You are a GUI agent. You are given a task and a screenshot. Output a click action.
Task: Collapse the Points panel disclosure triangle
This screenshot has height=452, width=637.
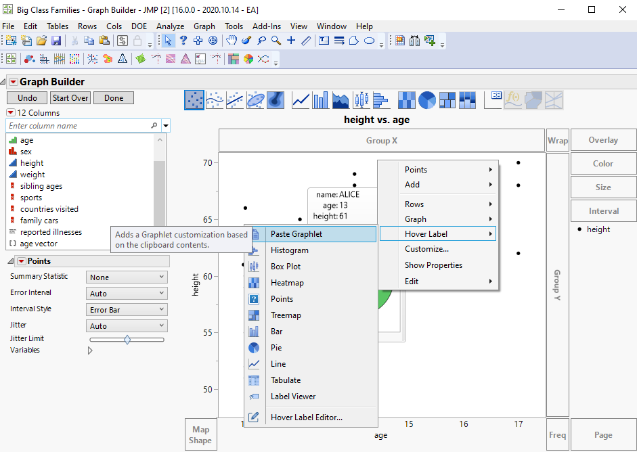[x=10, y=261]
